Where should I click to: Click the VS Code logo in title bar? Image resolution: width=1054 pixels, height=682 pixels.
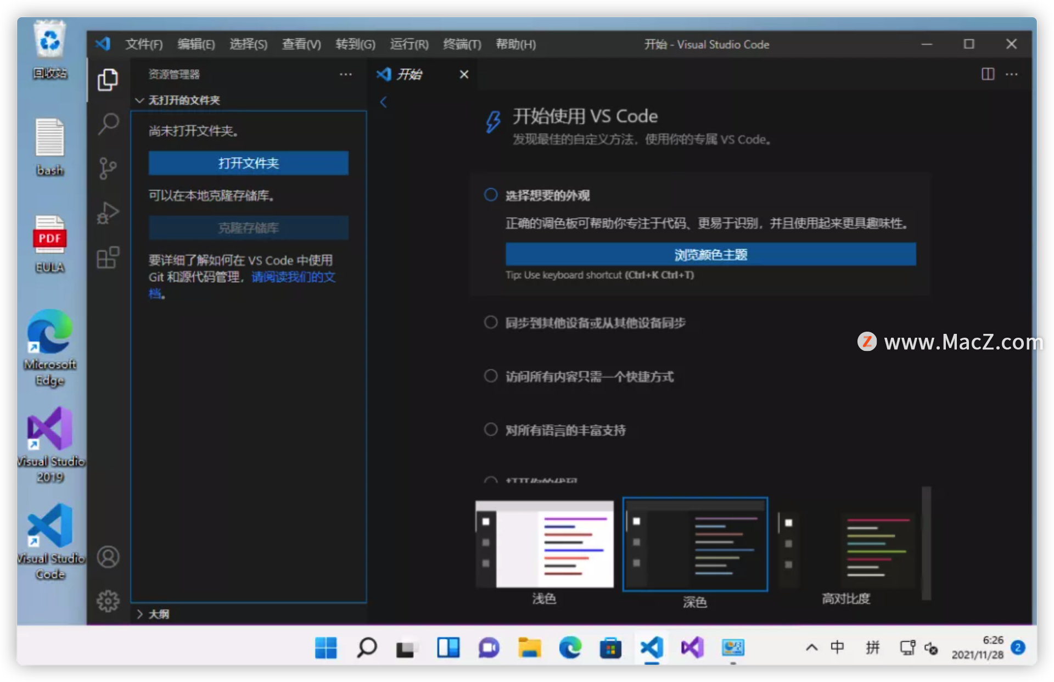tap(103, 44)
